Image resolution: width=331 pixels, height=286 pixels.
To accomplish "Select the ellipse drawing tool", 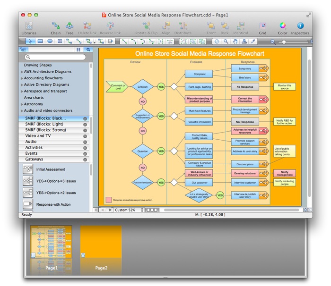I will click(x=50, y=42).
